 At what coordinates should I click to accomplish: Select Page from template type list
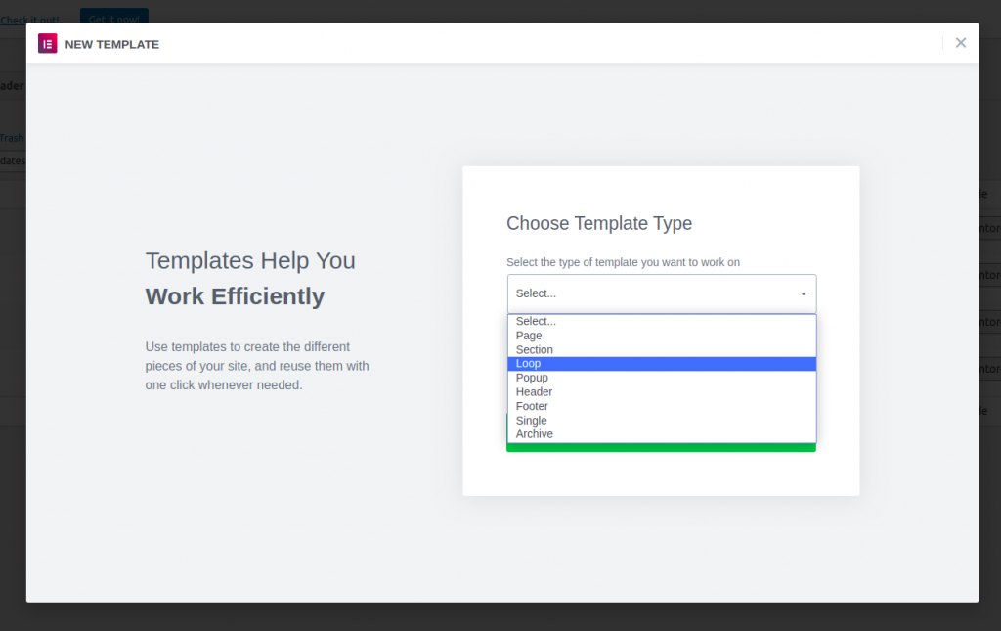click(x=529, y=336)
